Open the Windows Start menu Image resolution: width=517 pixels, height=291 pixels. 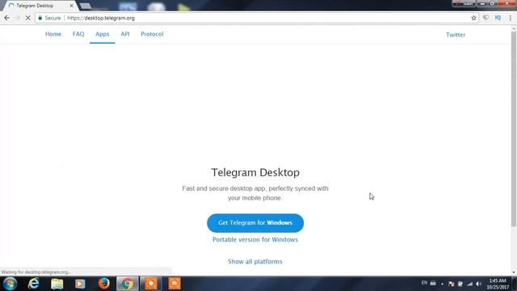point(10,284)
